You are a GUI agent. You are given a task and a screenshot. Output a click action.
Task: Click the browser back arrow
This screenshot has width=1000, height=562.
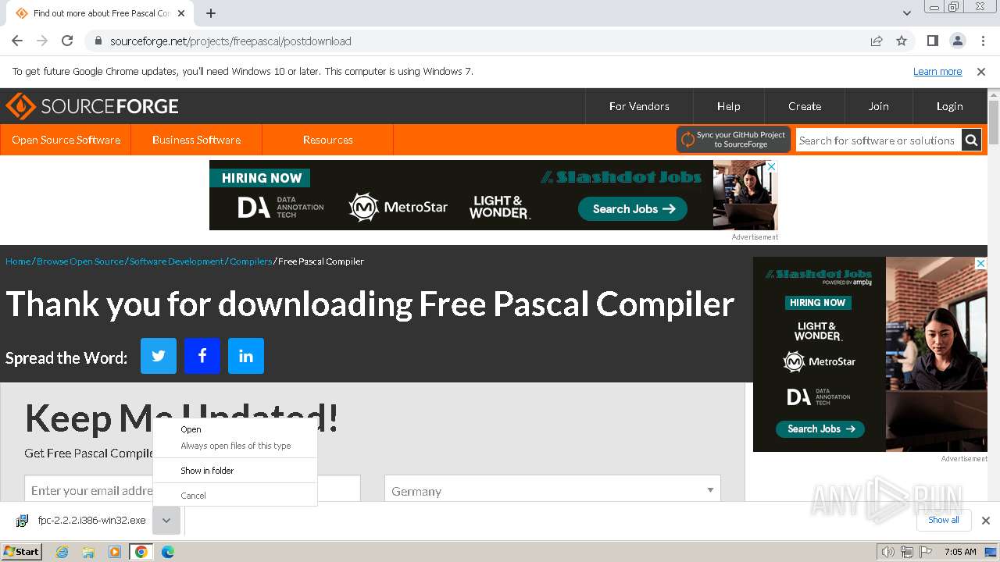coord(17,41)
